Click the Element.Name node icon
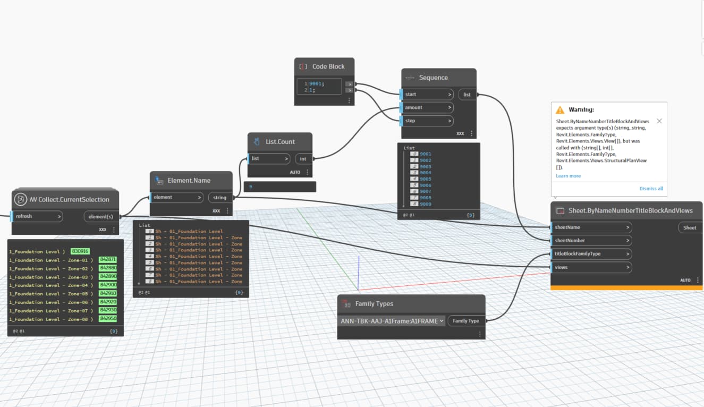Screen dimensions: 704x407 (x=159, y=181)
